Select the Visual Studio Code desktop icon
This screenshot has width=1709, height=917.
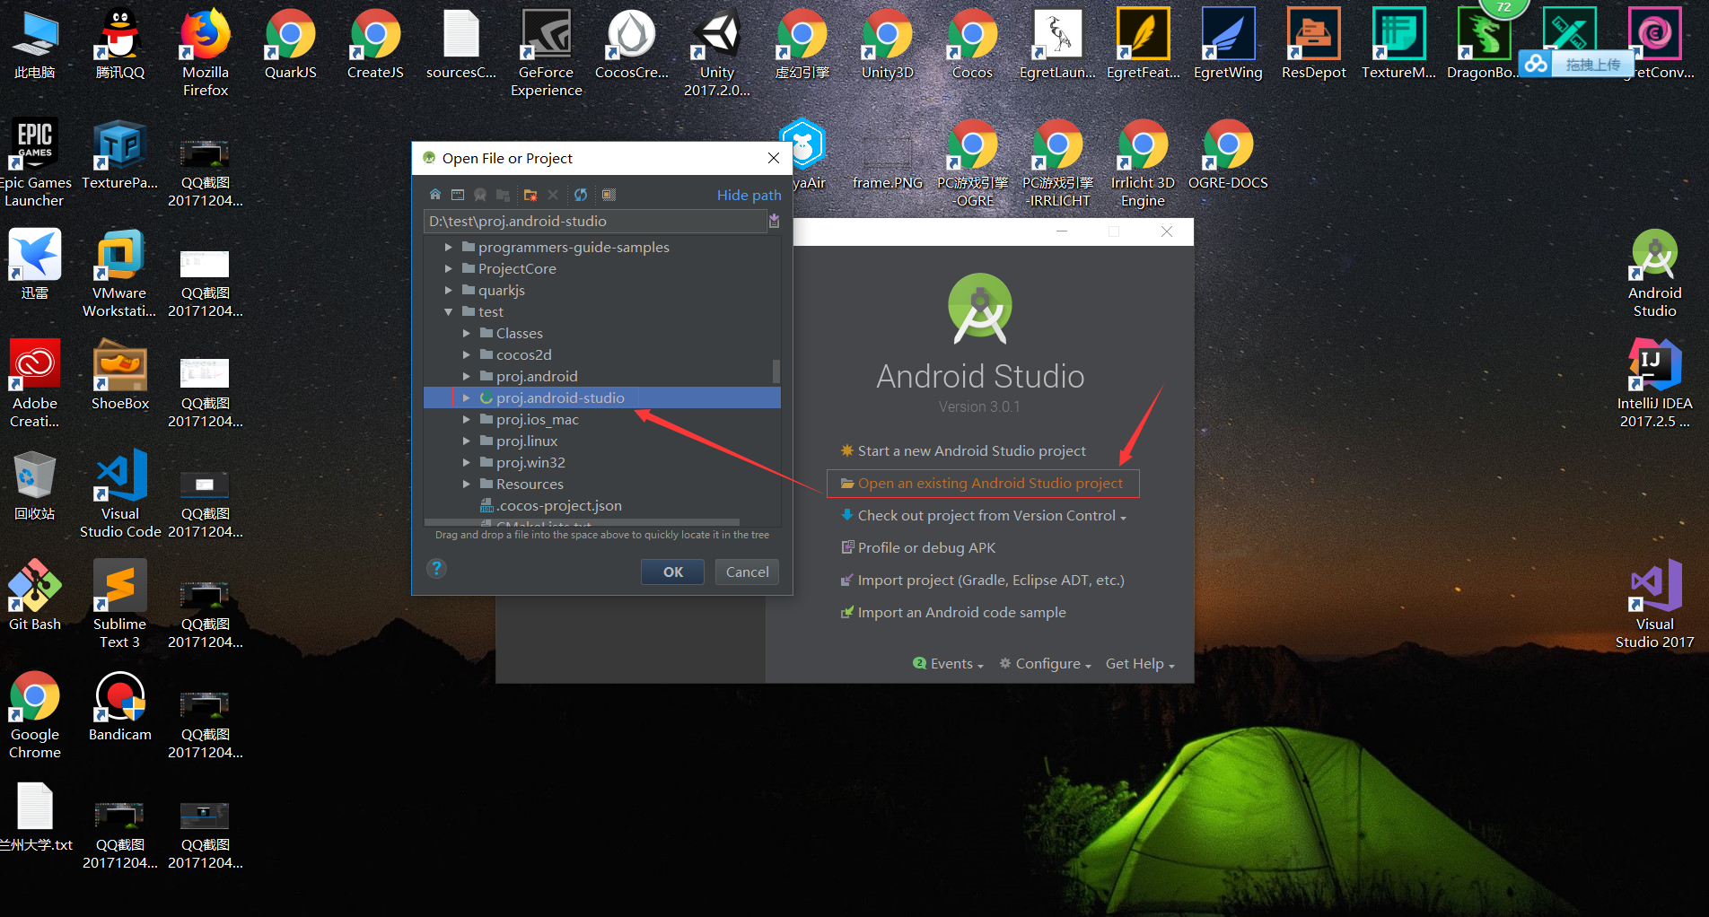(x=120, y=494)
